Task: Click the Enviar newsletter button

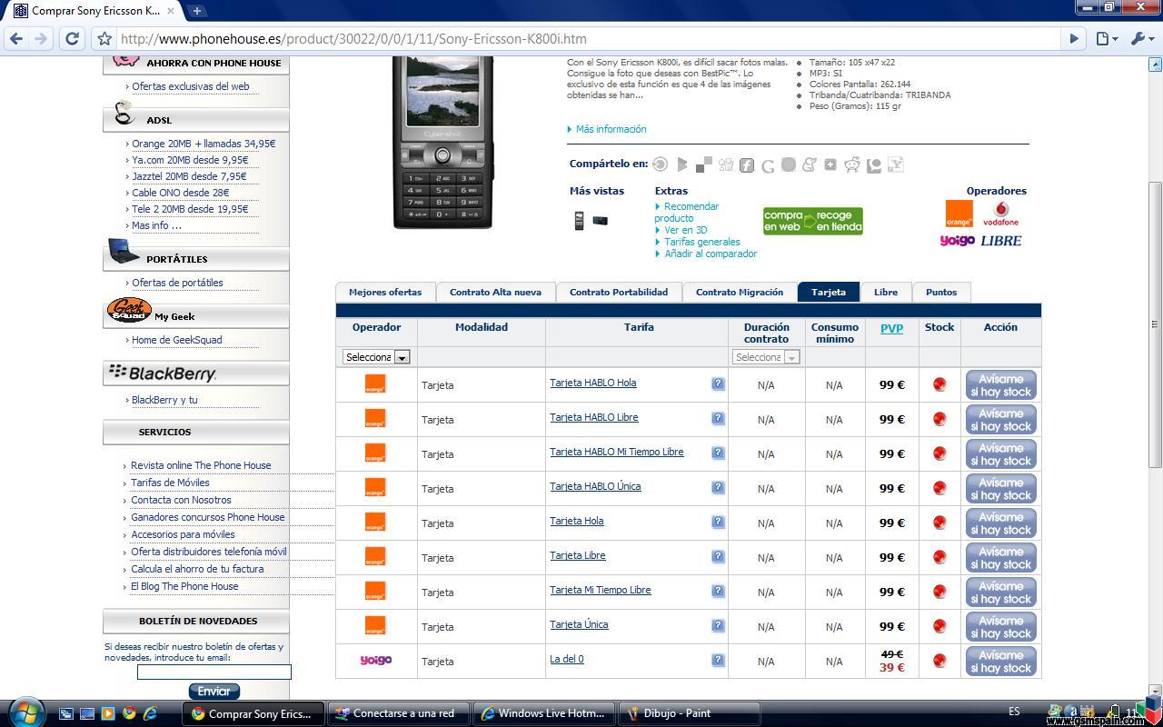Action: click(214, 692)
